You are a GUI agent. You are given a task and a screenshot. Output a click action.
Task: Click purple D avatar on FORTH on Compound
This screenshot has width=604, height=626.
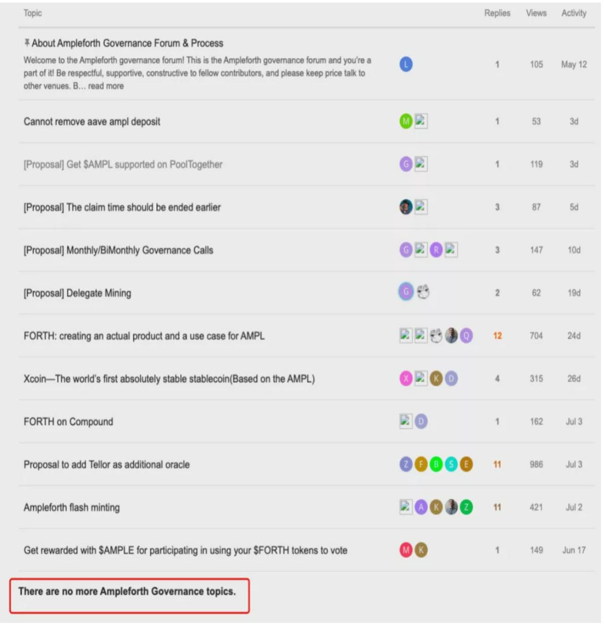[421, 422]
